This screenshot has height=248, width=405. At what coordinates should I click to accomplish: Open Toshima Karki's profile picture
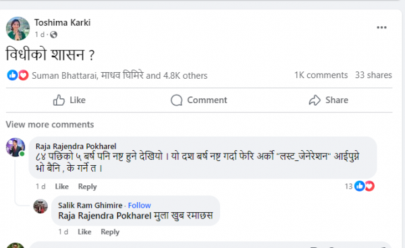(x=18, y=28)
